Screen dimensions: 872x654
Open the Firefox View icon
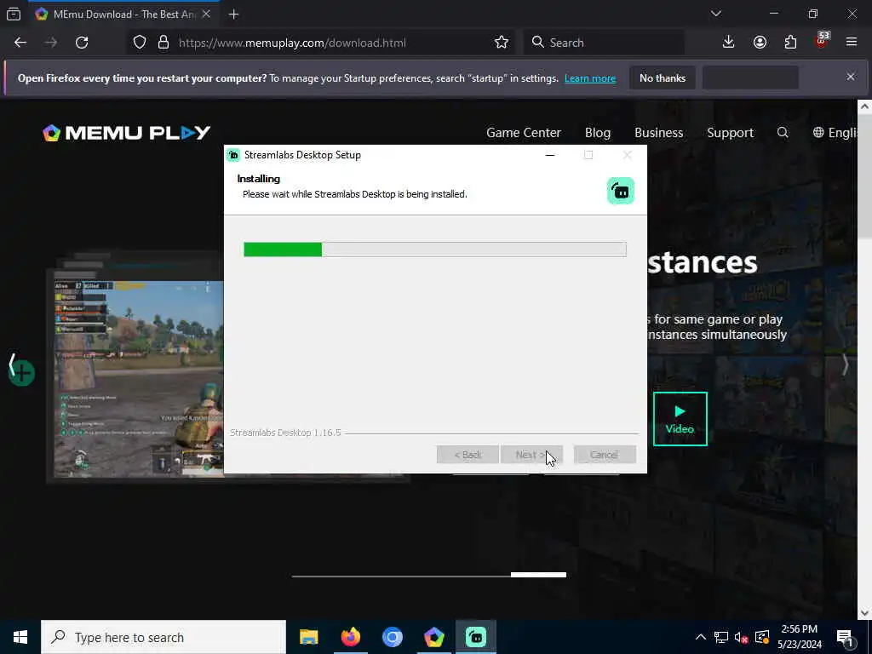click(14, 14)
